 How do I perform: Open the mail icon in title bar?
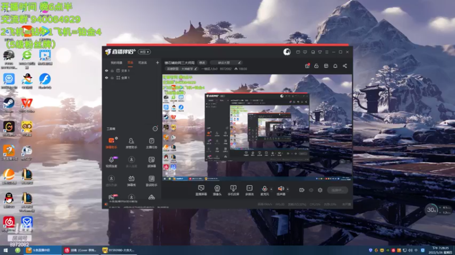(x=298, y=52)
